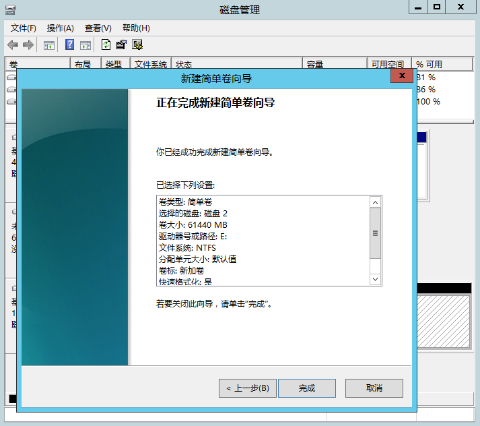Click the Forward arrow toolbar icon
The image size is (480, 426).
click(x=28, y=45)
